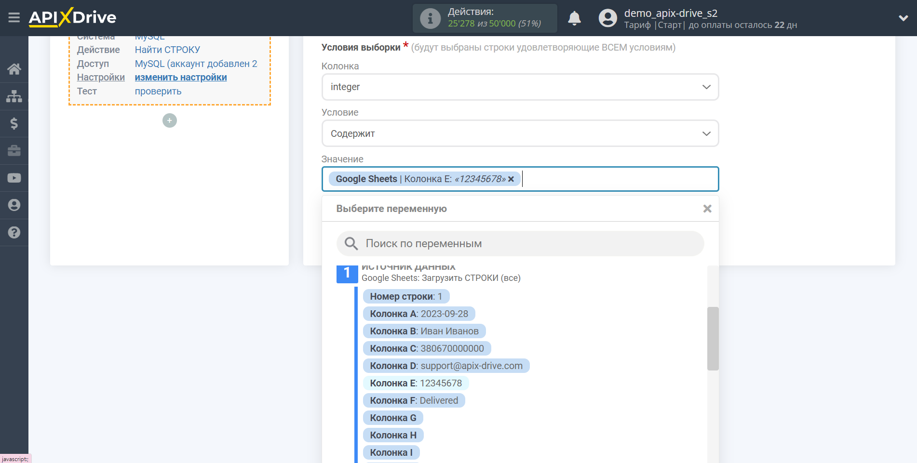Select variable Номер строки: 1
Viewport: 917px width, 463px height.
pos(406,297)
